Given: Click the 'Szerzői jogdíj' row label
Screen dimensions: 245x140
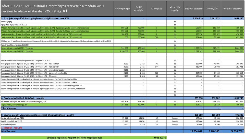Looking at the screenshot, I should (x=7, y=22).
